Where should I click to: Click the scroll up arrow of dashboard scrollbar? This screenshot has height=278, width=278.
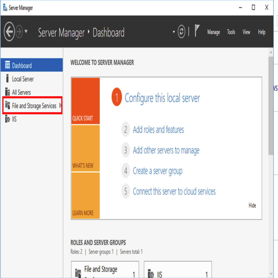tap(271, 52)
